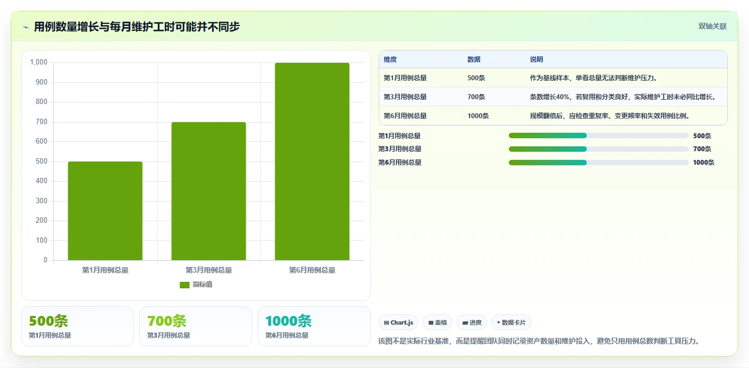Click the 维度 table column header
This screenshot has height=368, width=749.
coord(390,60)
